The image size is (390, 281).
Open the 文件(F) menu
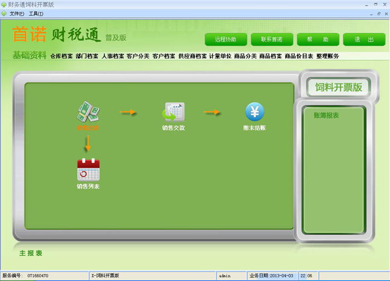click(x=18, y=13)
